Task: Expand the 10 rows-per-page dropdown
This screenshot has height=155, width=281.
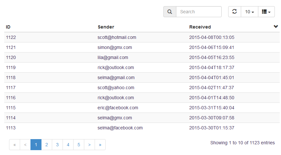Action: pos(250,12)
